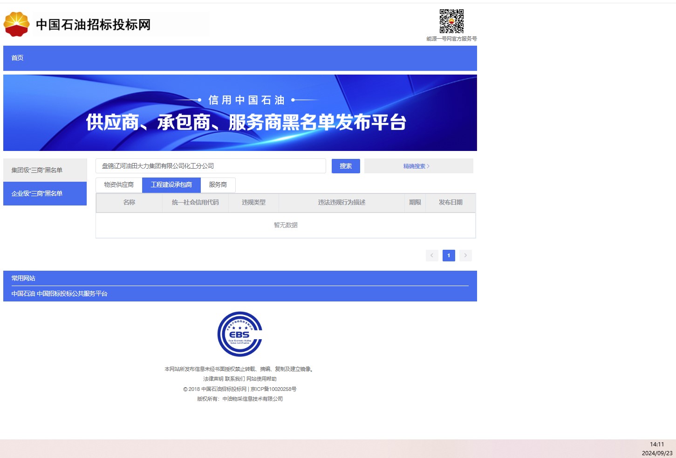This screenshot has height=458, width=676.
Task: Click the QR code image
Action: [451, 21]
